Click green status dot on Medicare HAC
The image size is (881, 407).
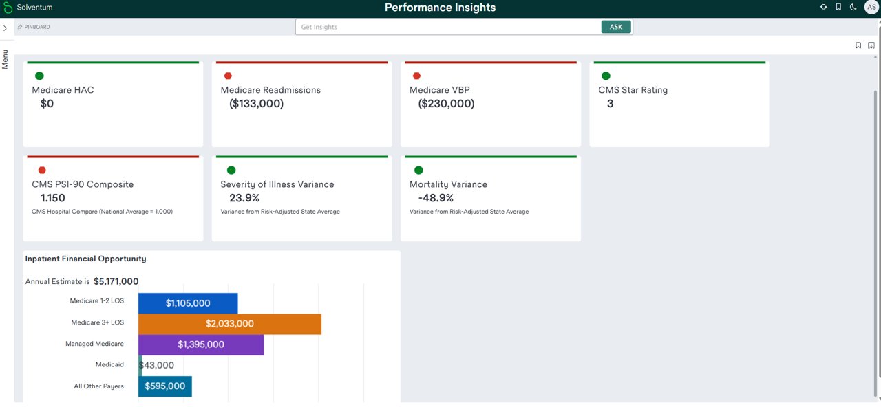coord(39,76)
